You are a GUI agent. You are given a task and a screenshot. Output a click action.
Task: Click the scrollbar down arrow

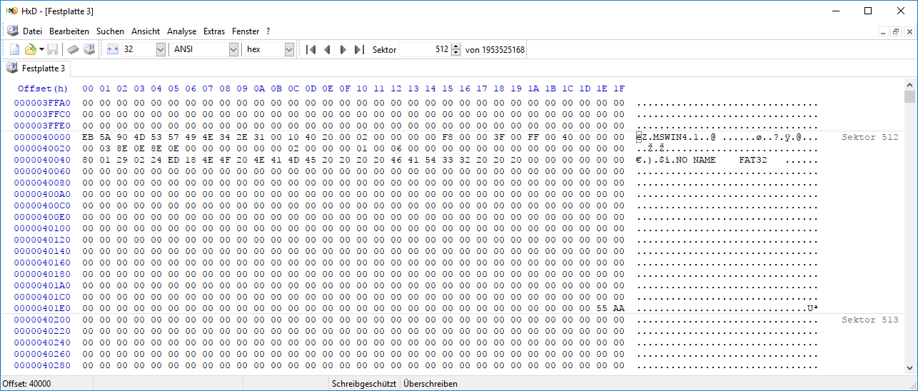909,368
